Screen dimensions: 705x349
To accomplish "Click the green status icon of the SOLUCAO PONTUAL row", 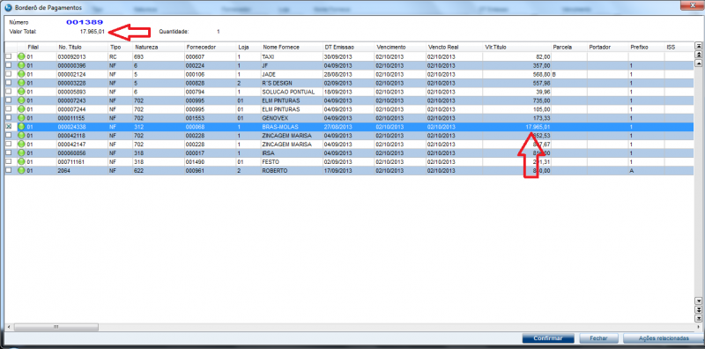I will point(21,92).
